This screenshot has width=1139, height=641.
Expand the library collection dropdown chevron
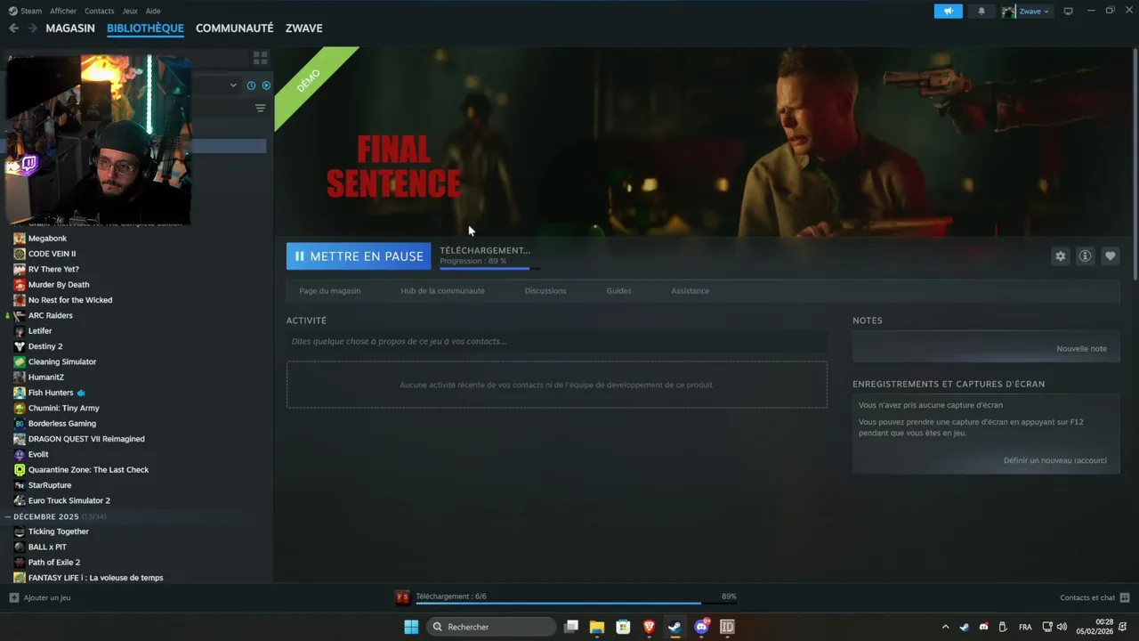[233, 85]
